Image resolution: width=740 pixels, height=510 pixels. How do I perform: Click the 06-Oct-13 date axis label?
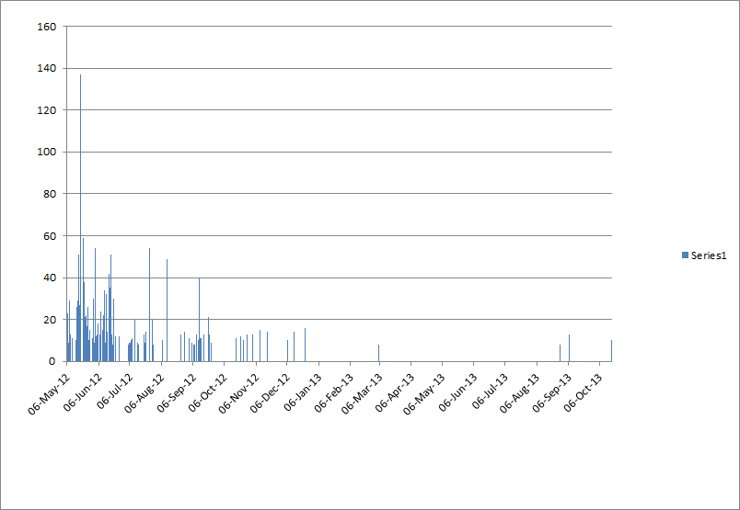[x=584, y=392]
